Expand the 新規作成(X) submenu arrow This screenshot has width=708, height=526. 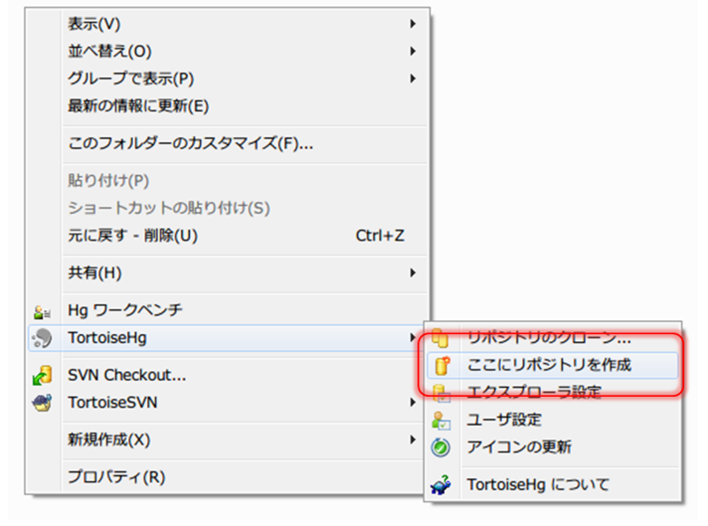[x=412, y=439]
